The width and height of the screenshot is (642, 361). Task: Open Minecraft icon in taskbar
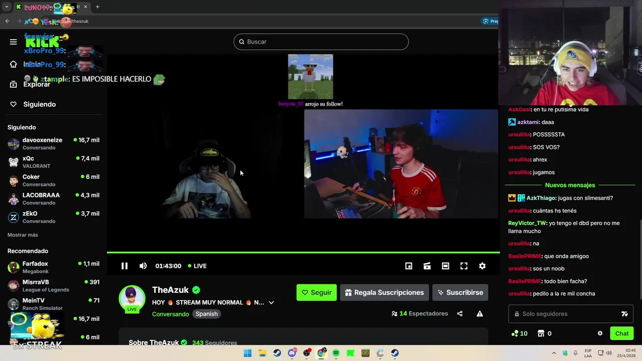click(366, 353)
